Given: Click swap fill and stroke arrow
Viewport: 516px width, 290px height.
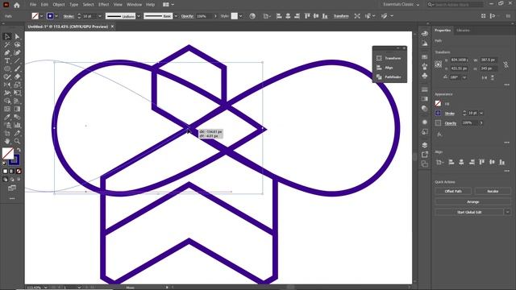Looking at the screenshot, I should click(19, 150).
